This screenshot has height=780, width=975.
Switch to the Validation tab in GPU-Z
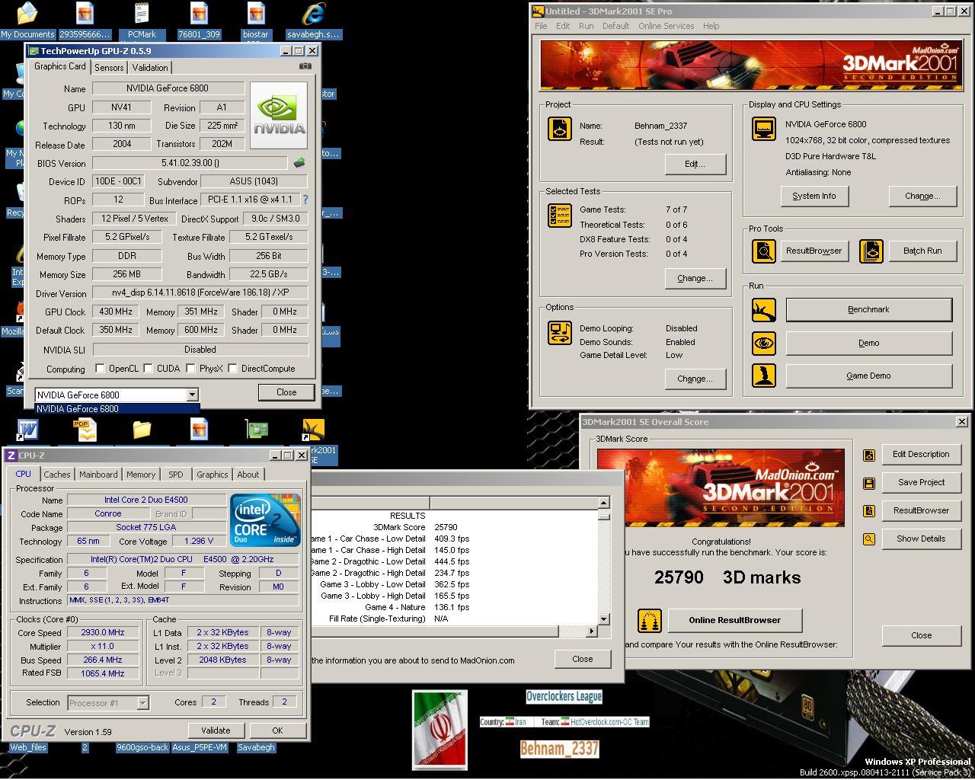pyautogui.click(x=150, y=68)
